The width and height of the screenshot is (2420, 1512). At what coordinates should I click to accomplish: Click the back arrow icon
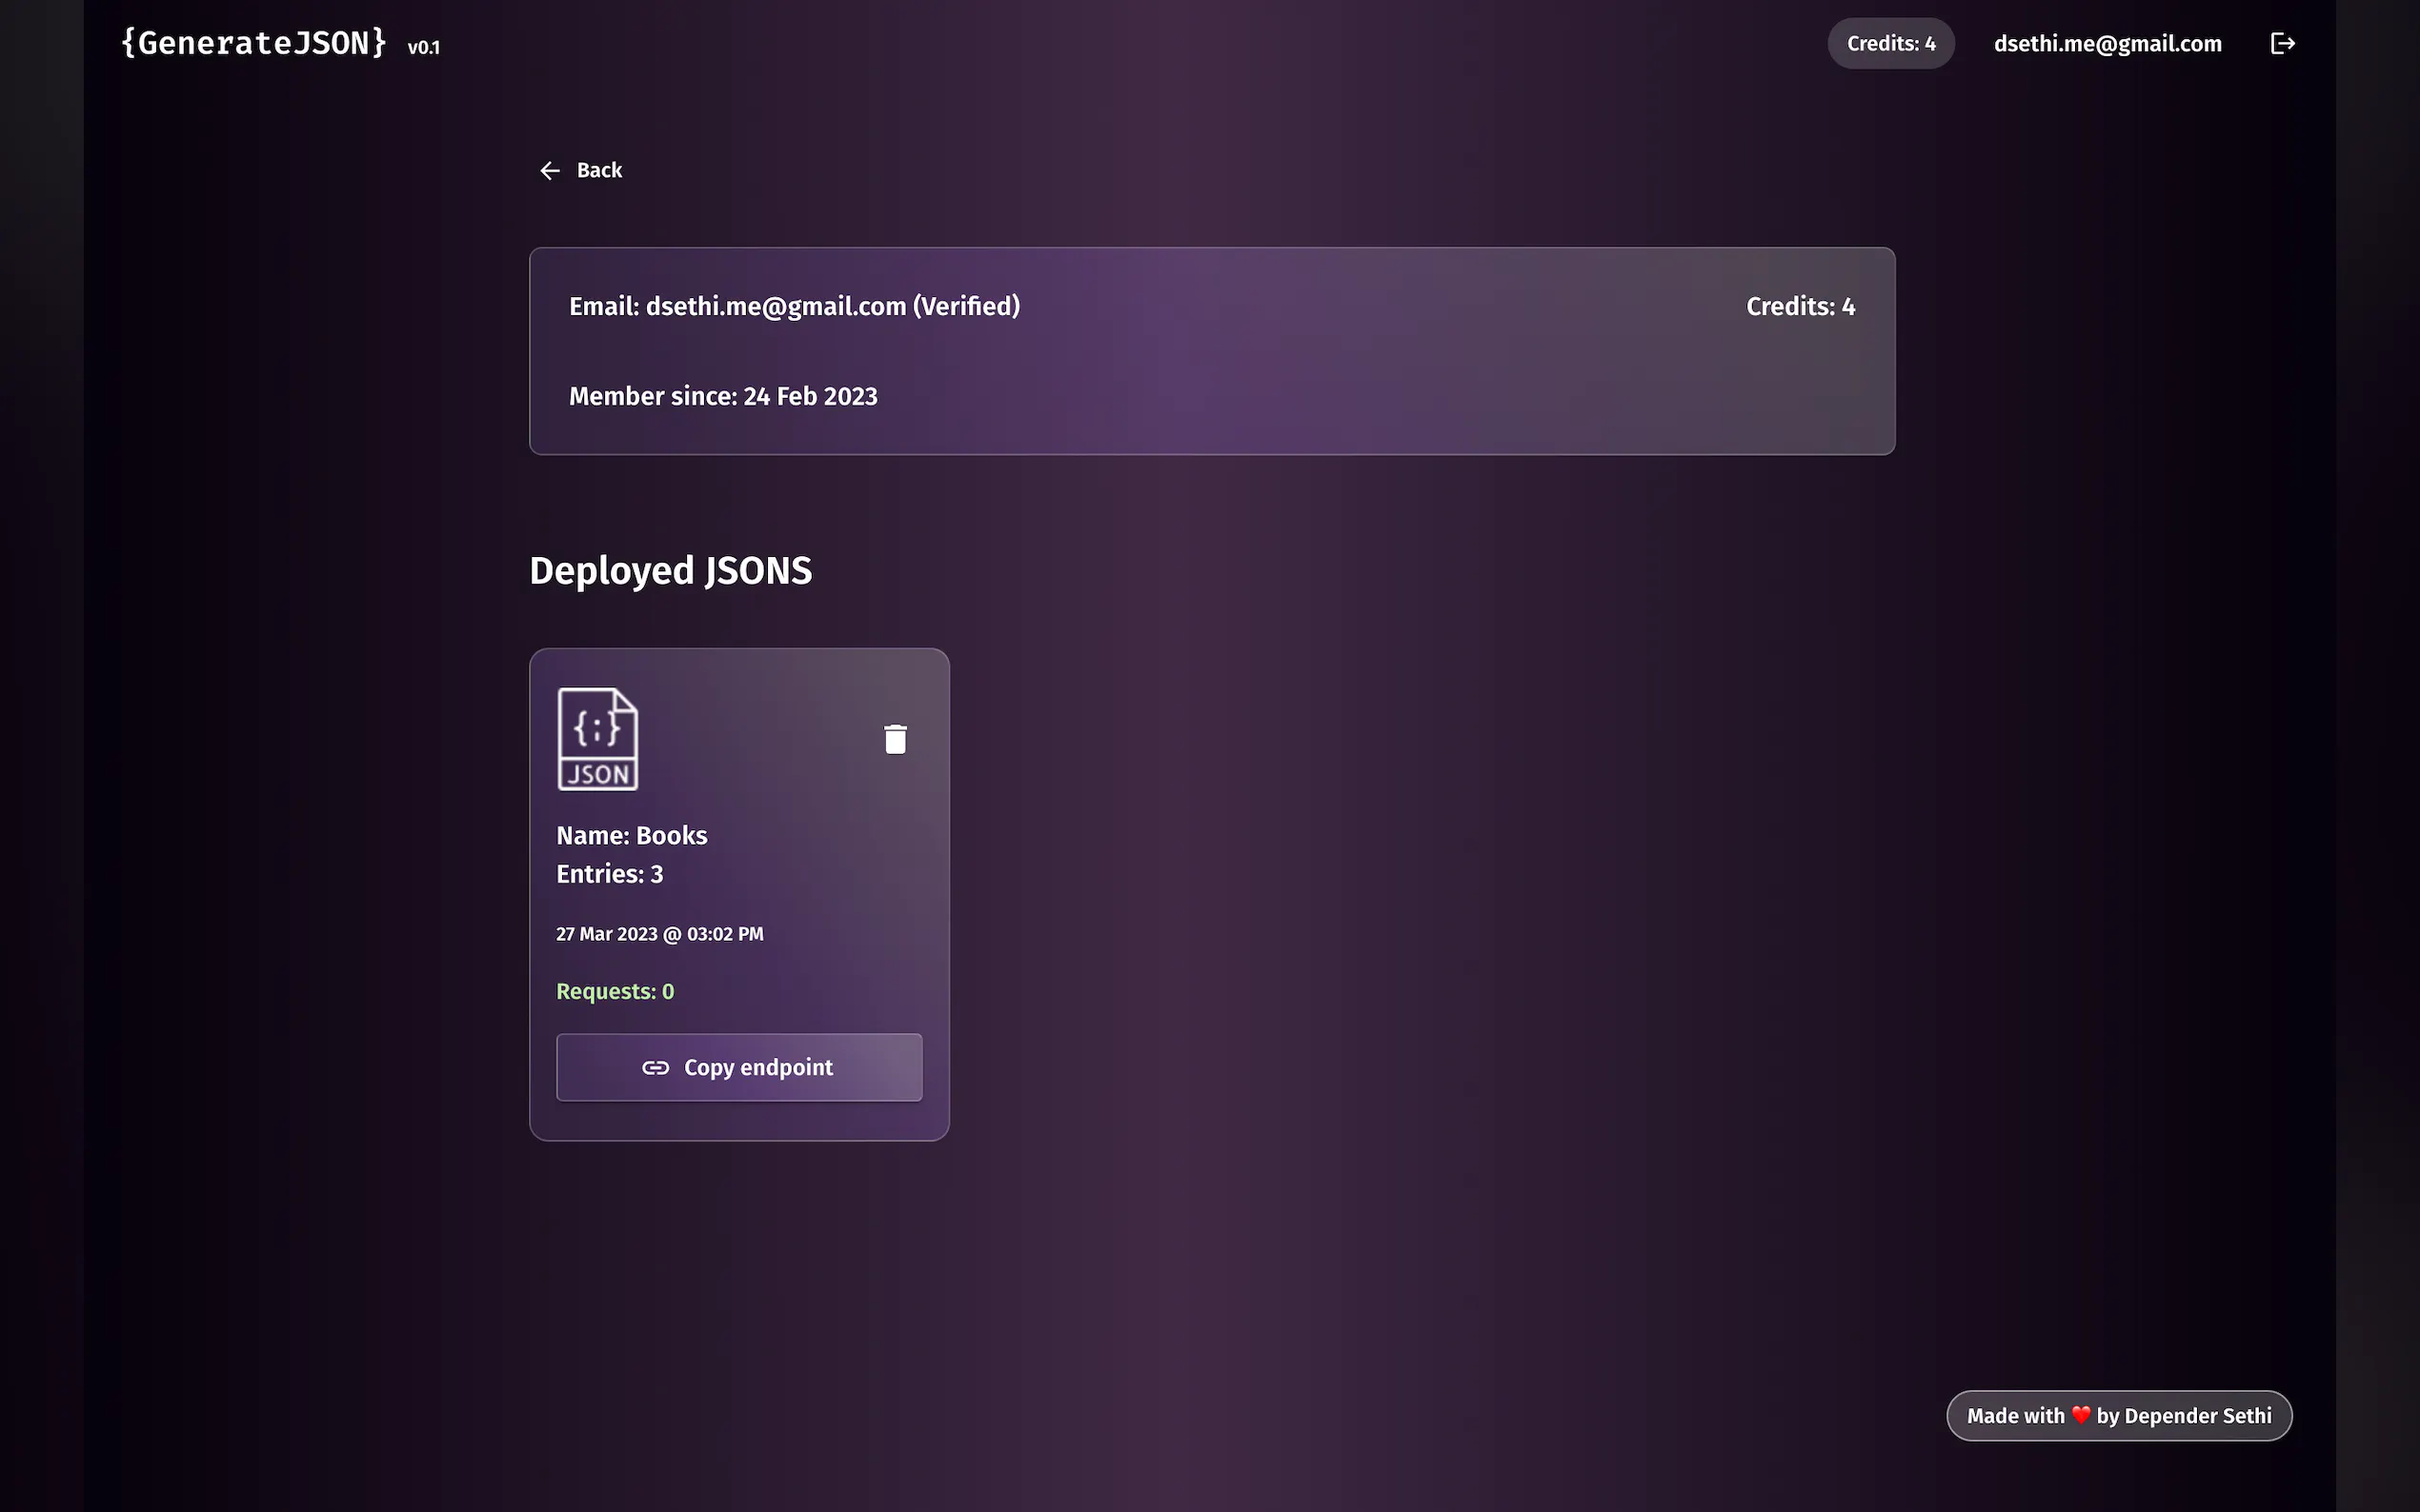tap(549, 171)
